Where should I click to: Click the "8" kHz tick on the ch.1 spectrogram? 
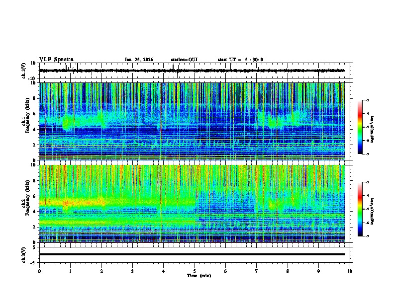pos(35,98)
